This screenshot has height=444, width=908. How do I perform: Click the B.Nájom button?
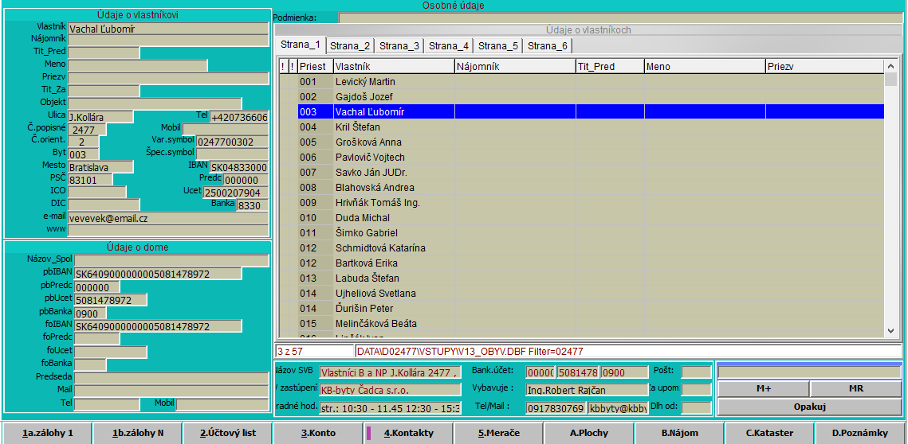tap(679, 433)
